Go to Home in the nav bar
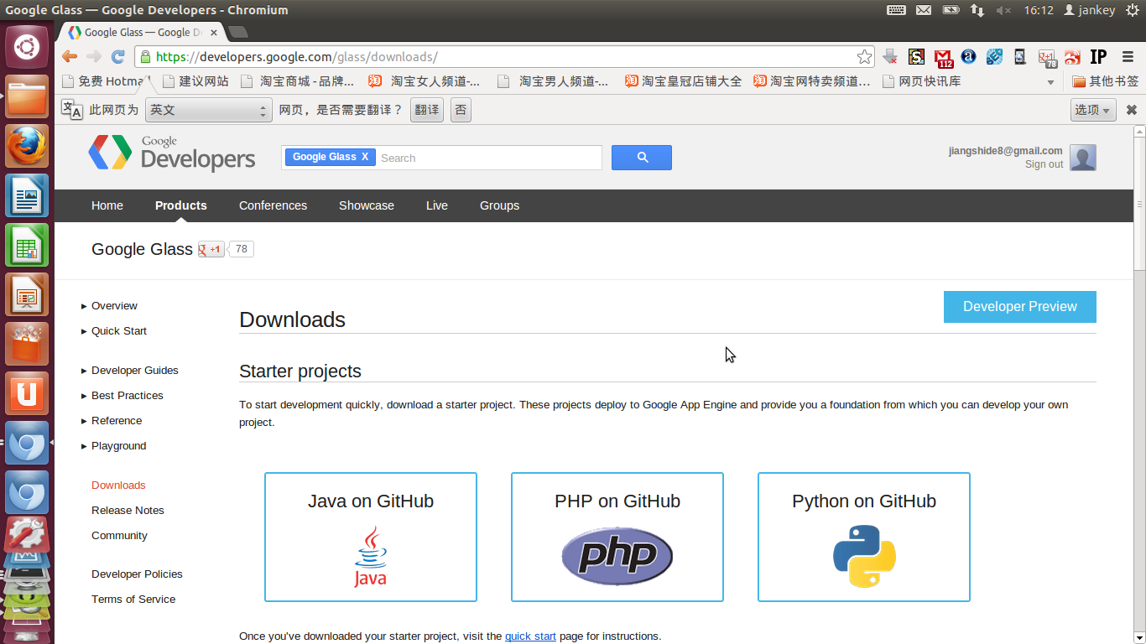This screenshot has height=644, width=1146. coord(107,205)
